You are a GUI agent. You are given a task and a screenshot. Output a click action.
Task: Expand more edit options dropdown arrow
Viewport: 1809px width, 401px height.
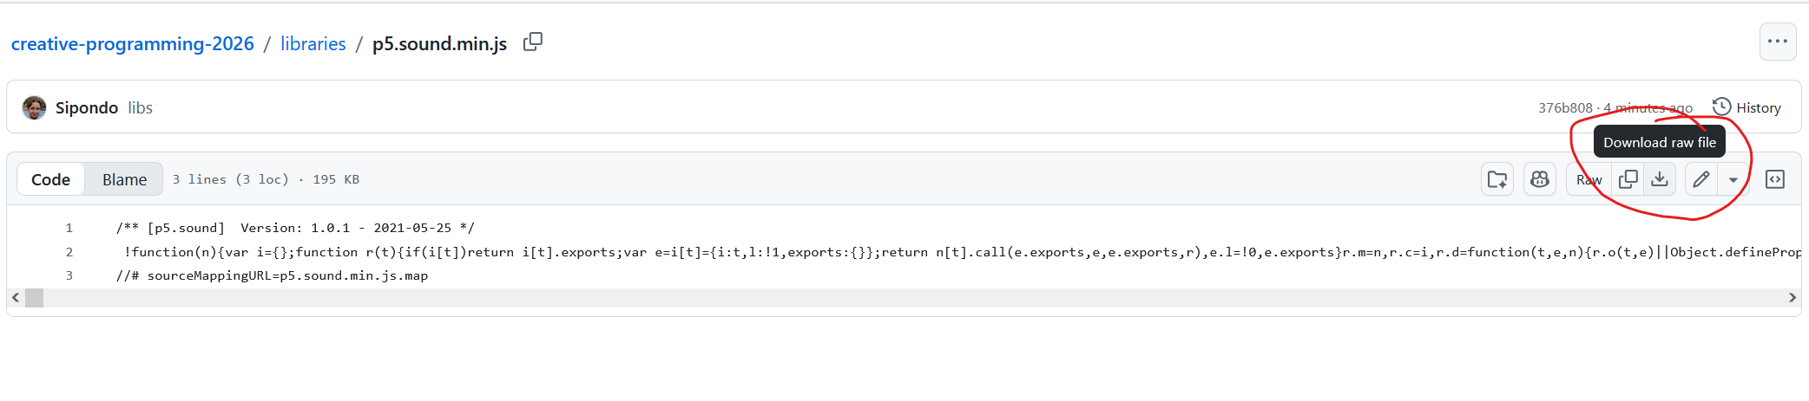(1733, 180)
